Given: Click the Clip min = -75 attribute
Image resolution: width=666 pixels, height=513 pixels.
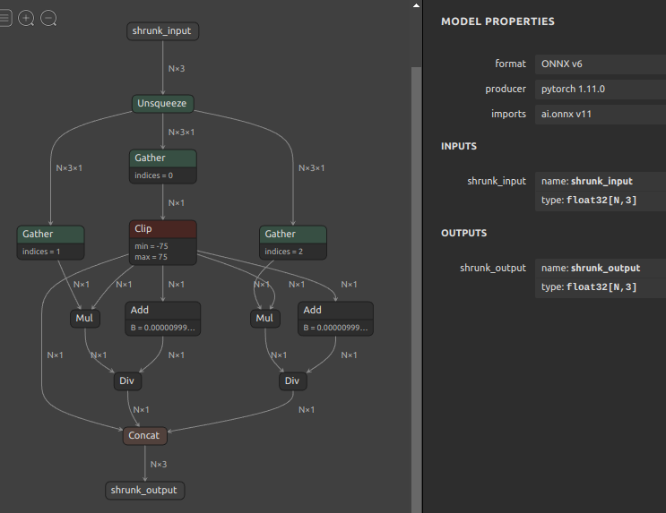Looking at the screenshot, I should point(151,246).
